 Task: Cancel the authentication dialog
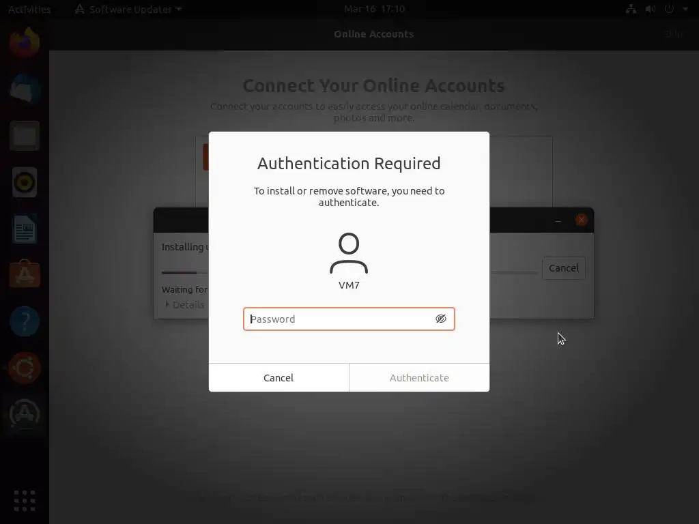point(279,378)
